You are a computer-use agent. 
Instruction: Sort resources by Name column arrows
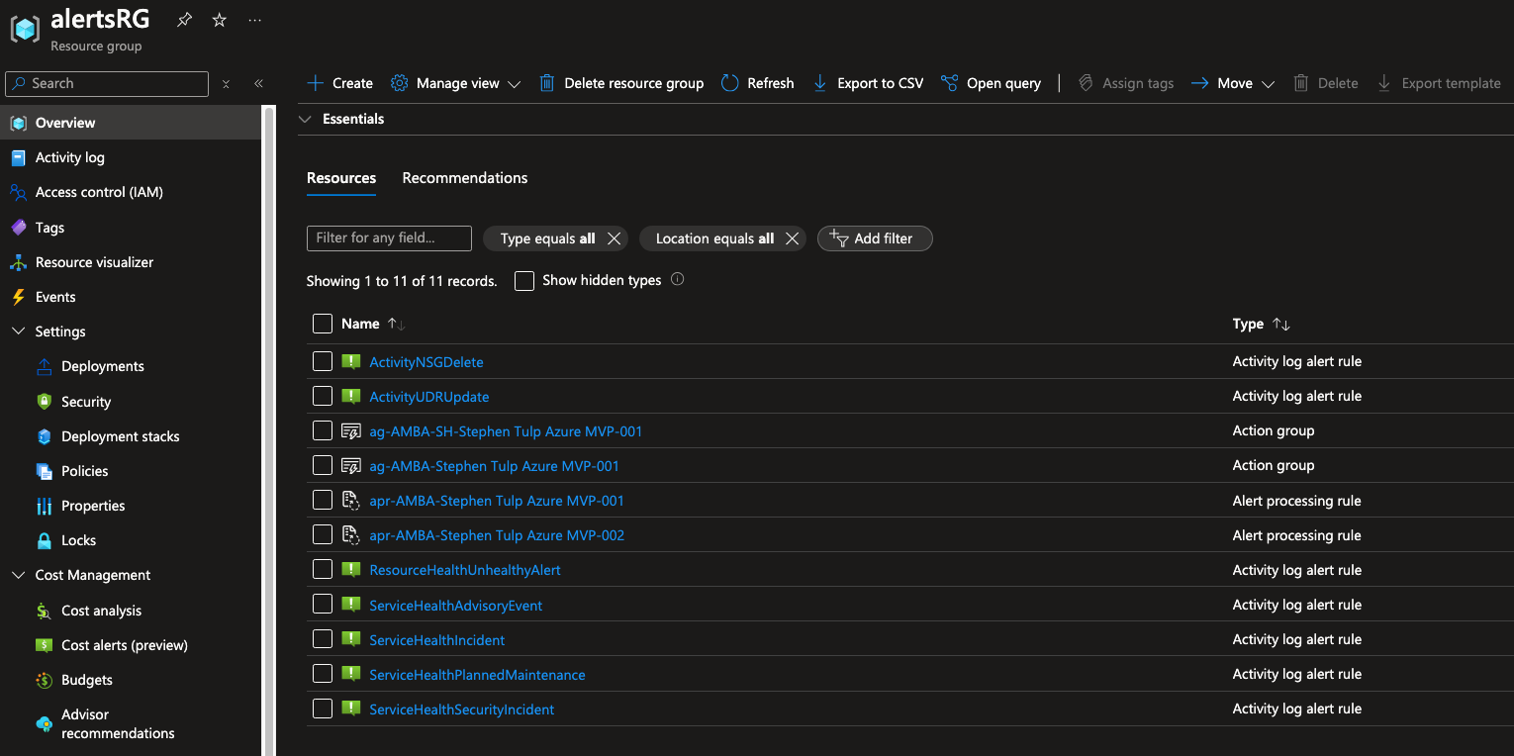tap(397, 324)
